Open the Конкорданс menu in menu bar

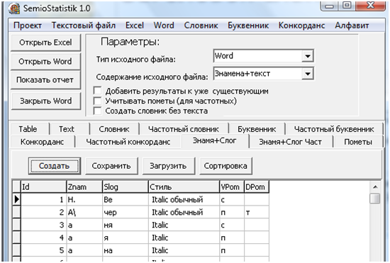click(x=301, y=26)
